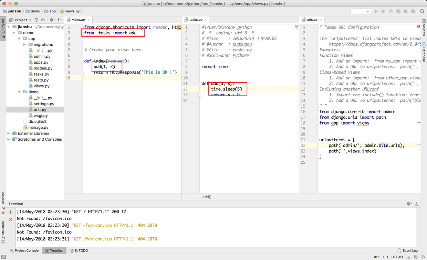Click the scroll from source target icon
This screenshot has width=427, height=260.
(37, 20)
